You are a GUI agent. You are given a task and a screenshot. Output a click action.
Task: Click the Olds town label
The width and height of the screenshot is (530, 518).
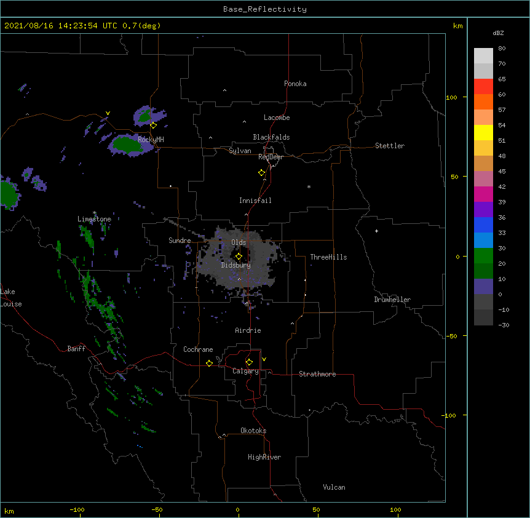coord(239,242)
